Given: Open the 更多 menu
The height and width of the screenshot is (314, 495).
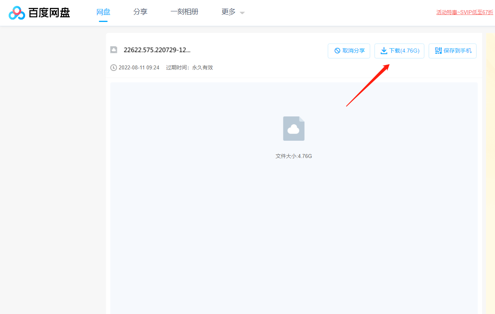Looking at the screenshot, I should click(x=228, y=12).
